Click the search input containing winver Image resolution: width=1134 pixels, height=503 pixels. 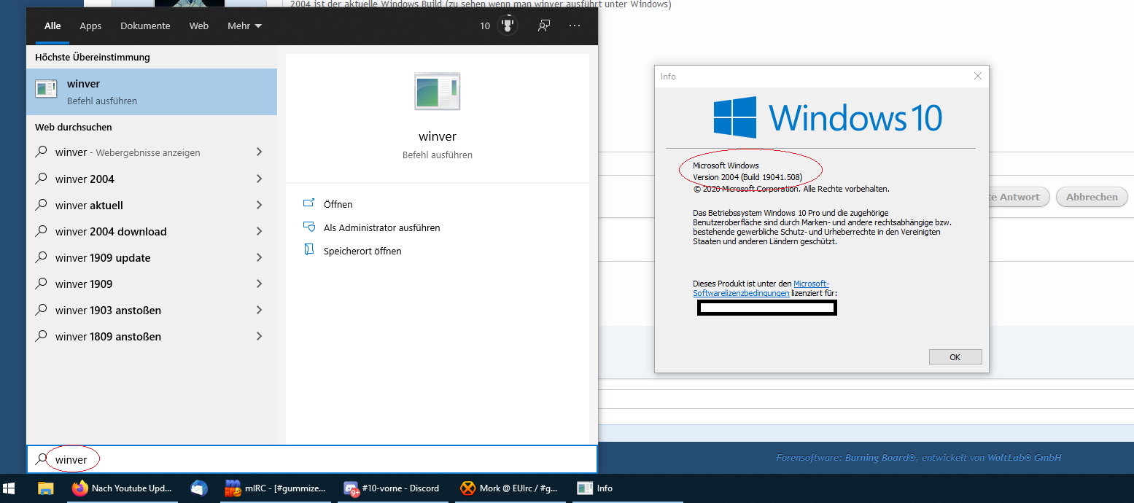[x=312, y=460]
